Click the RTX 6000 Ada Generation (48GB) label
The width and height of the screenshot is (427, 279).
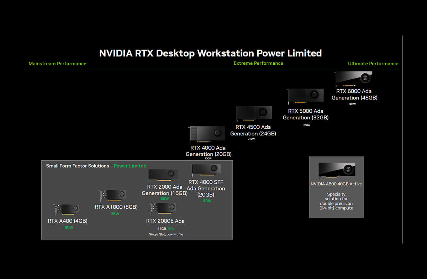354,94
